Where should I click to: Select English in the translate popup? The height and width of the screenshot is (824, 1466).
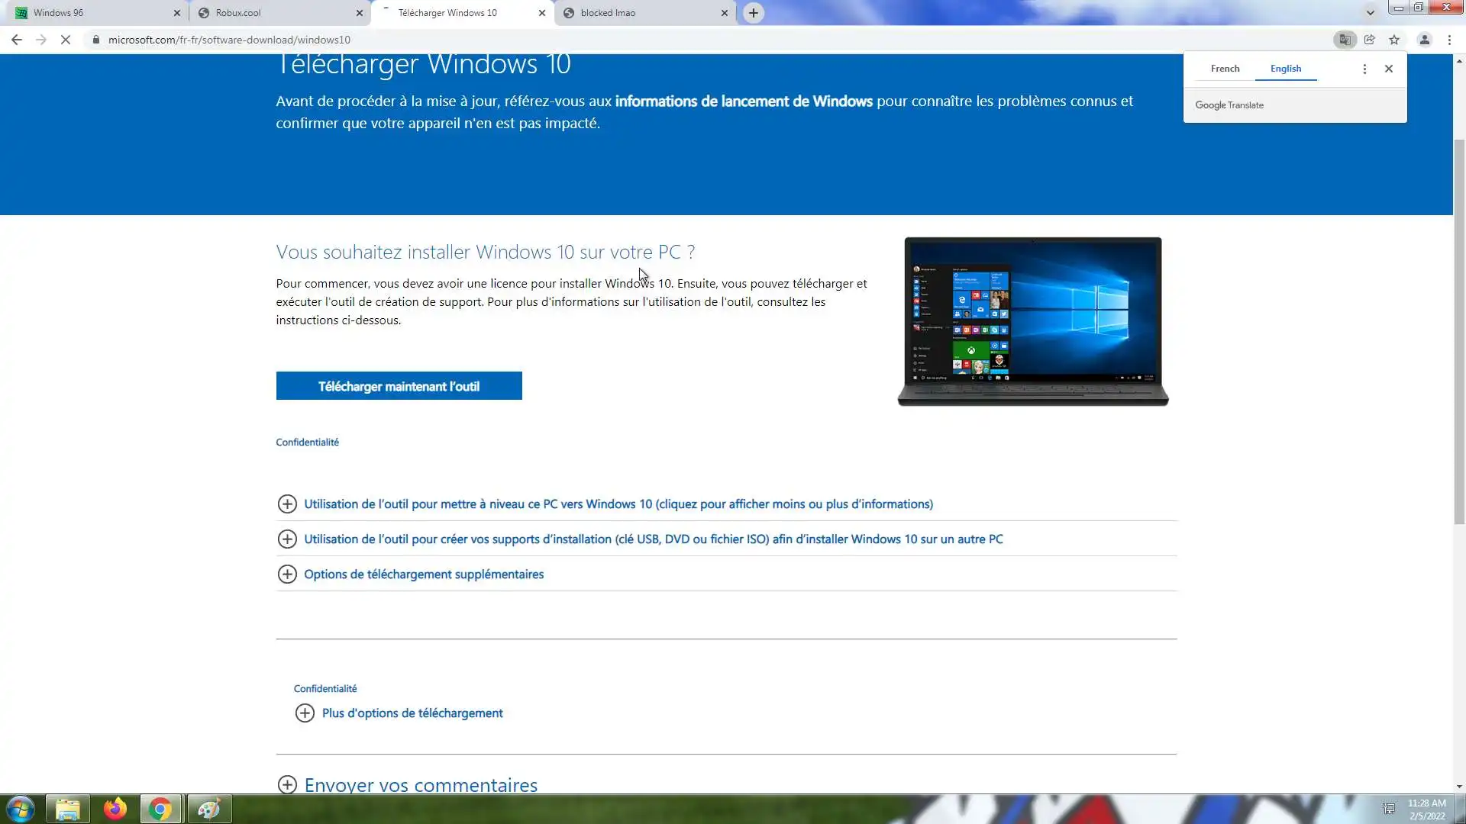[x=1285, y=69]
